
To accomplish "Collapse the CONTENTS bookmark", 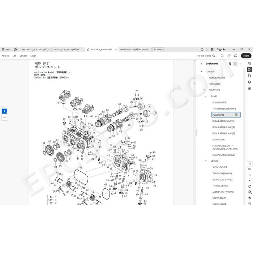I will [x=203, y=90].
